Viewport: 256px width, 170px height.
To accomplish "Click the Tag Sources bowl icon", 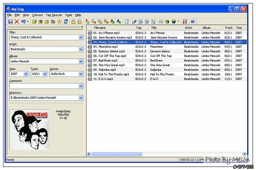I will [174, 22].
